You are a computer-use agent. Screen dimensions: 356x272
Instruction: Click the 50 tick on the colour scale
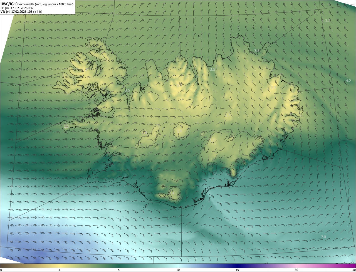click(354, 270)
